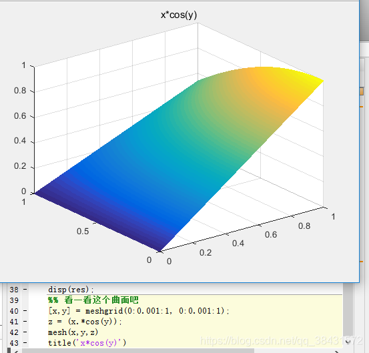The height and width of the screenshot is (353, 369).
Task: Click the green %% section comment line
Action: [x=93, y=300]
